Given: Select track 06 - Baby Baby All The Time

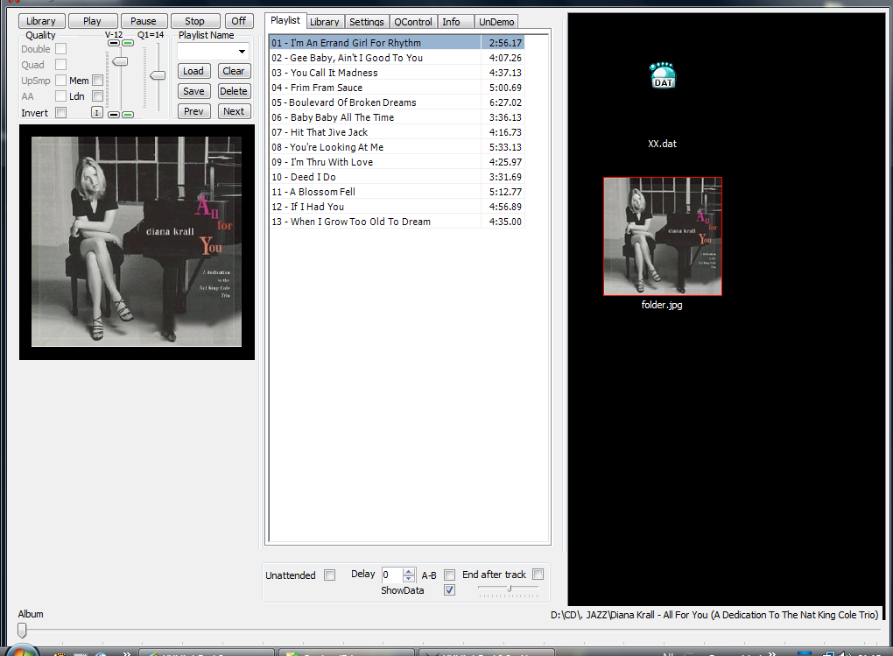Looking at the screenshot, I should pos(397,117).
